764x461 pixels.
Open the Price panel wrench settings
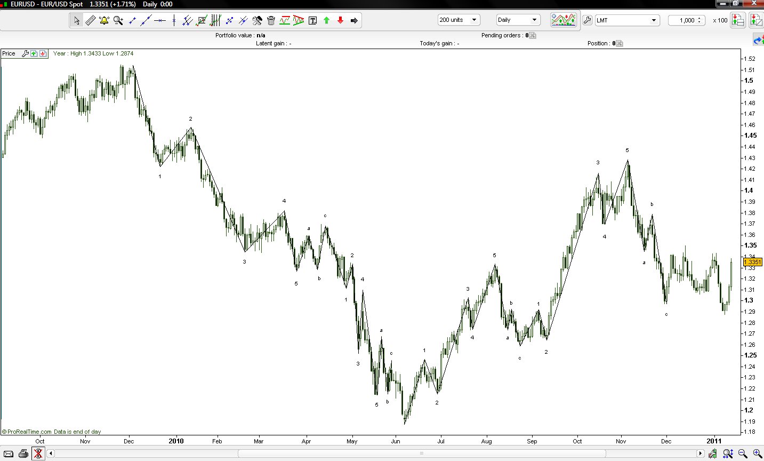point(25,53)
